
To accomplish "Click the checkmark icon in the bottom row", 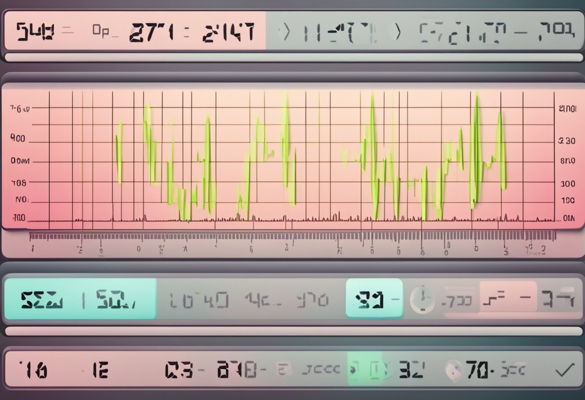I will point(564,369).
